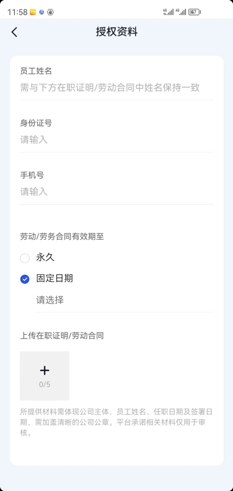
Task: Tap the 0/5 upload counter
Action: (x=45, y=384)
